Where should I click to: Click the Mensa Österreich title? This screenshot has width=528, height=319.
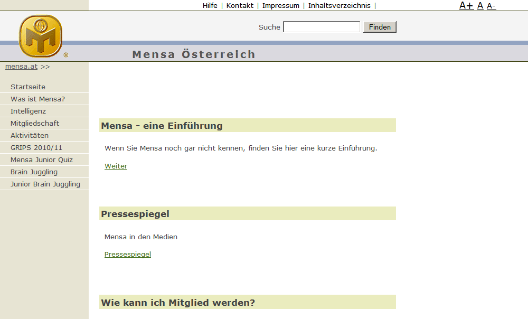click(x=194, y=54)
